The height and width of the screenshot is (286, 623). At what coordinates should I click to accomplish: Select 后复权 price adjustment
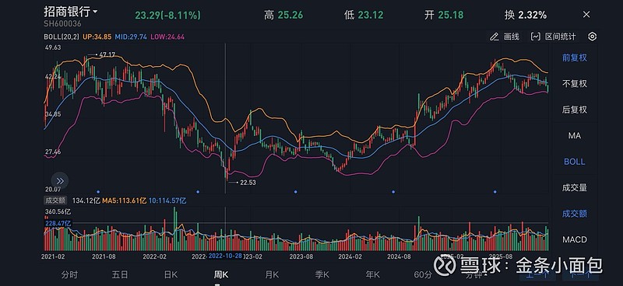(574, 110)
